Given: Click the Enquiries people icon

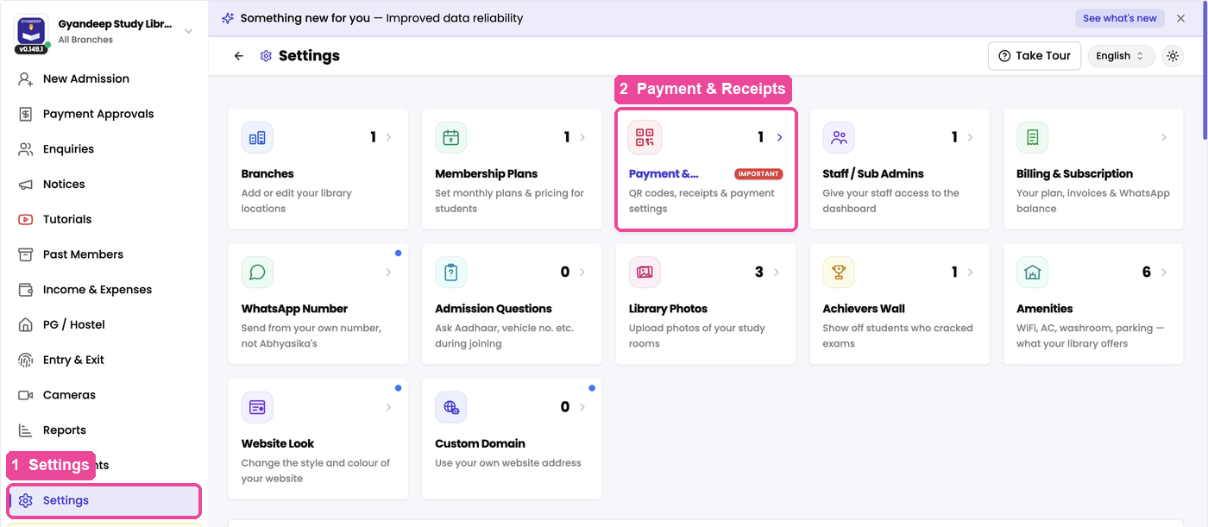Looking at the screenshot, I should (x=26, y=149).
